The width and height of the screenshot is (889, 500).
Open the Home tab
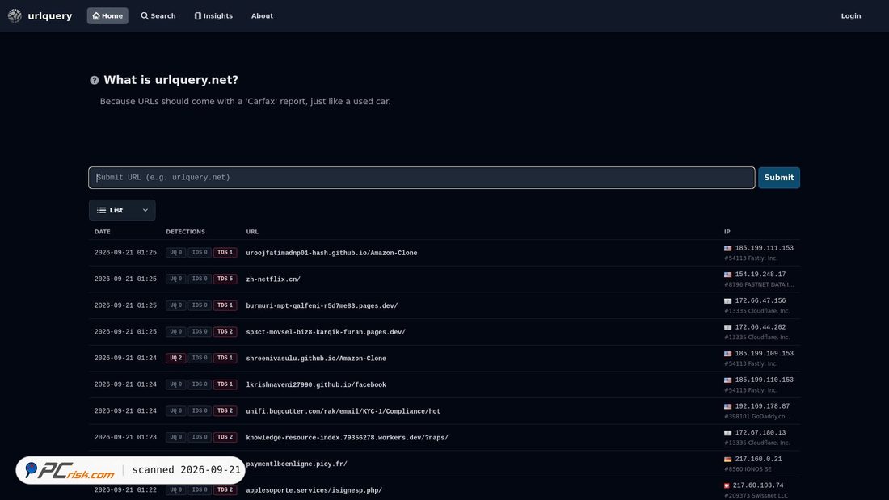pyautogui.click(x=107, y=16)
